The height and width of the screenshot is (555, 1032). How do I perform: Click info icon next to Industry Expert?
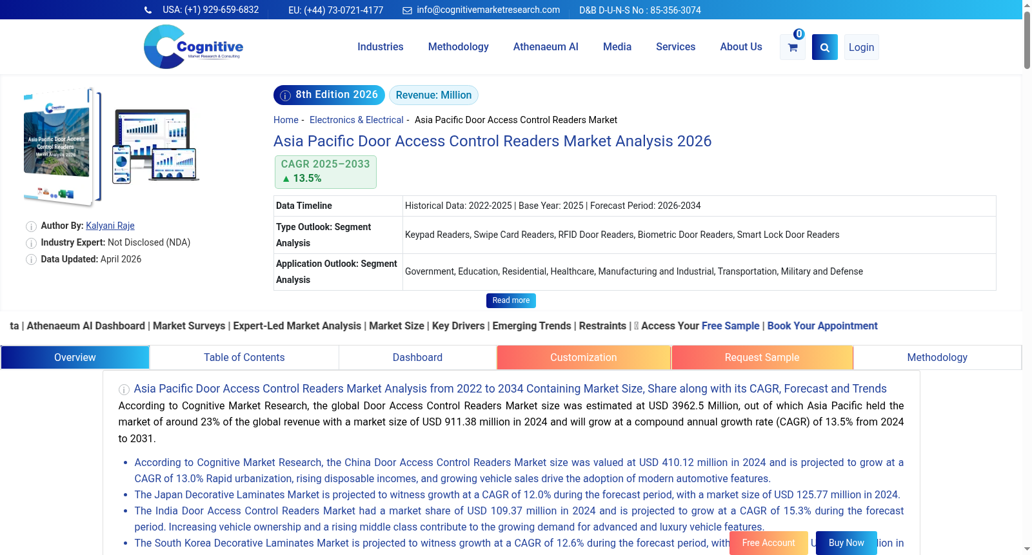31,243
